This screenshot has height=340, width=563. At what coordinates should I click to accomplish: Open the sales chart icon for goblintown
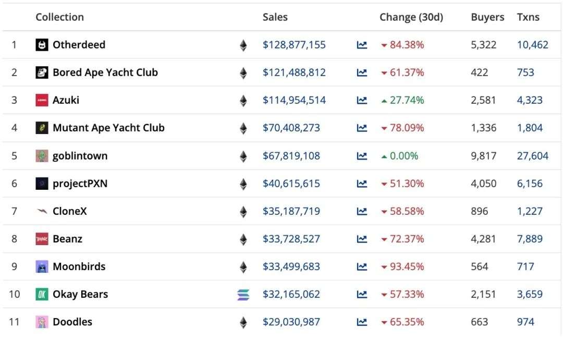click(362, 156)
